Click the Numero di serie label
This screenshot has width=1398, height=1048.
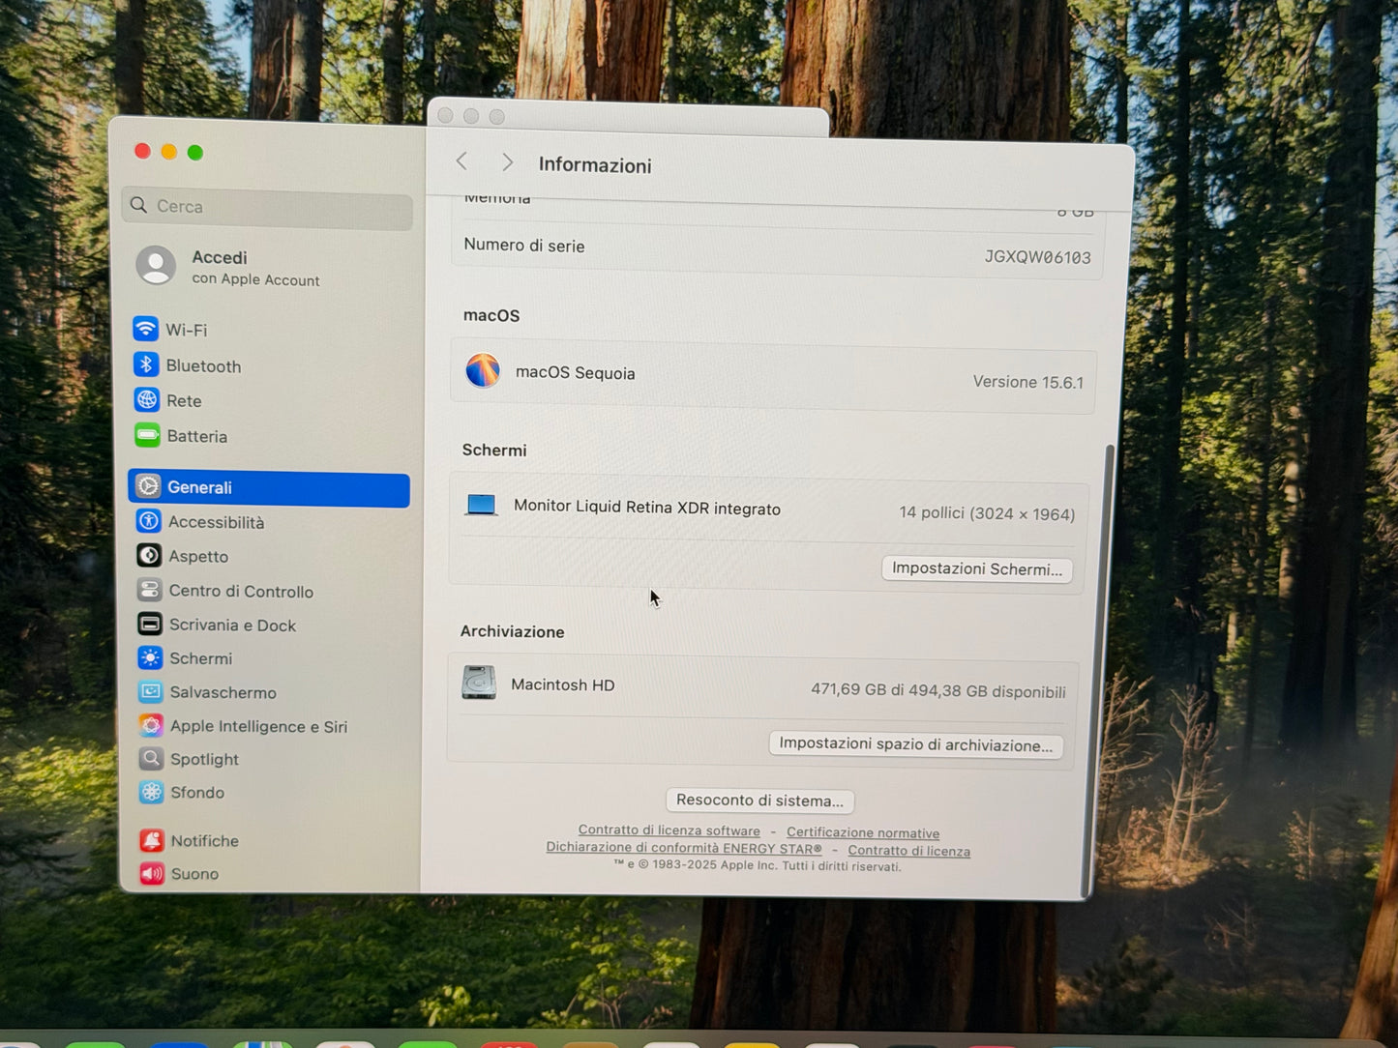tap(524, 245)
